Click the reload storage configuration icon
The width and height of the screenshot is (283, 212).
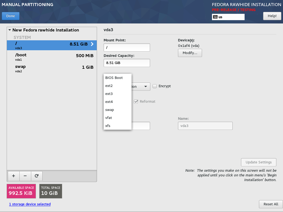click(37, 176)
